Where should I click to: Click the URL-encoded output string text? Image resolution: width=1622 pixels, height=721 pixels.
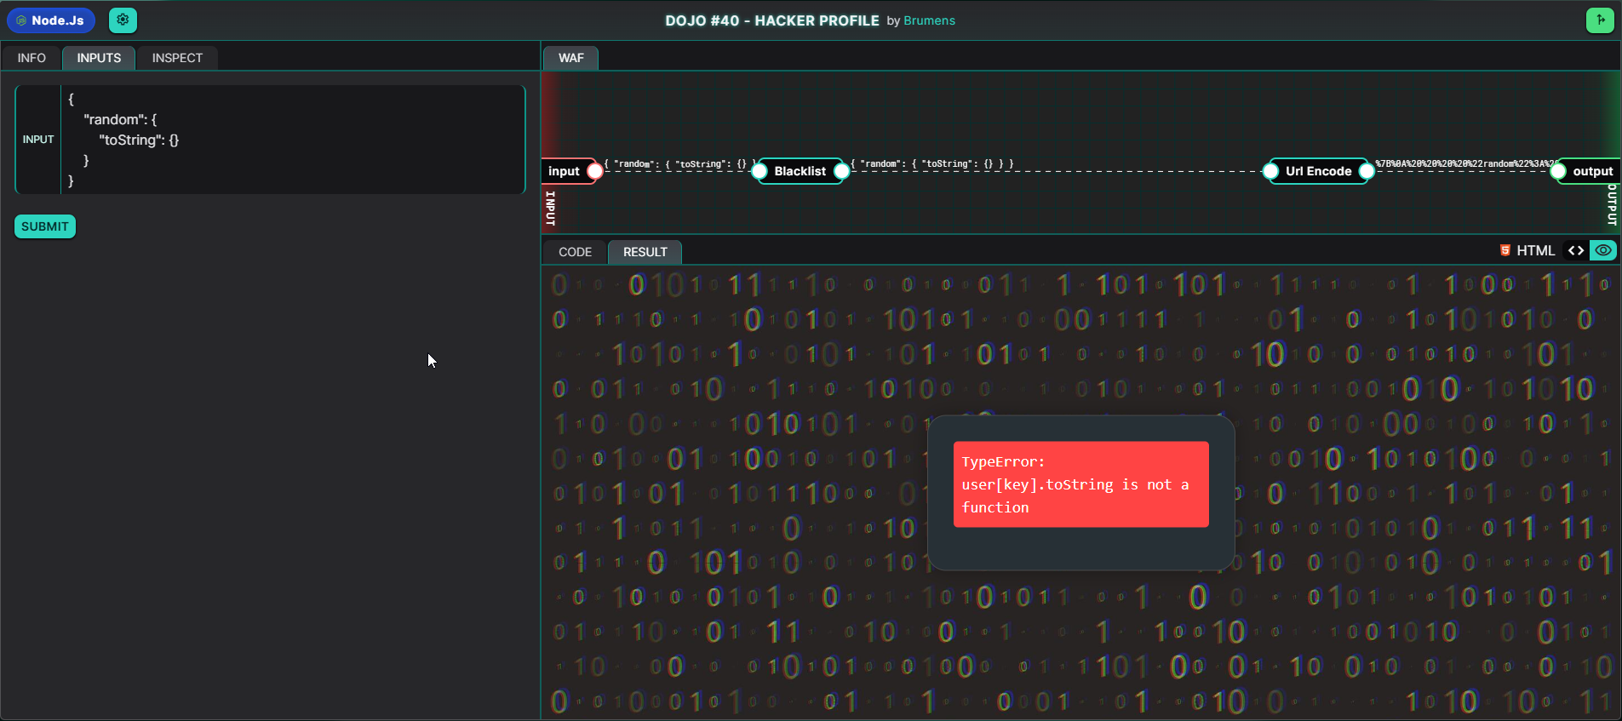point(1464,163)
